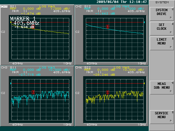Open the SERVICE MENU softkey
The width and height of the screenshot is (175, 131).
162,117
